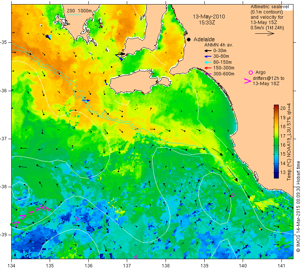
Task: Click the '150-300m' legend label
Action: (x=224, y=68)
